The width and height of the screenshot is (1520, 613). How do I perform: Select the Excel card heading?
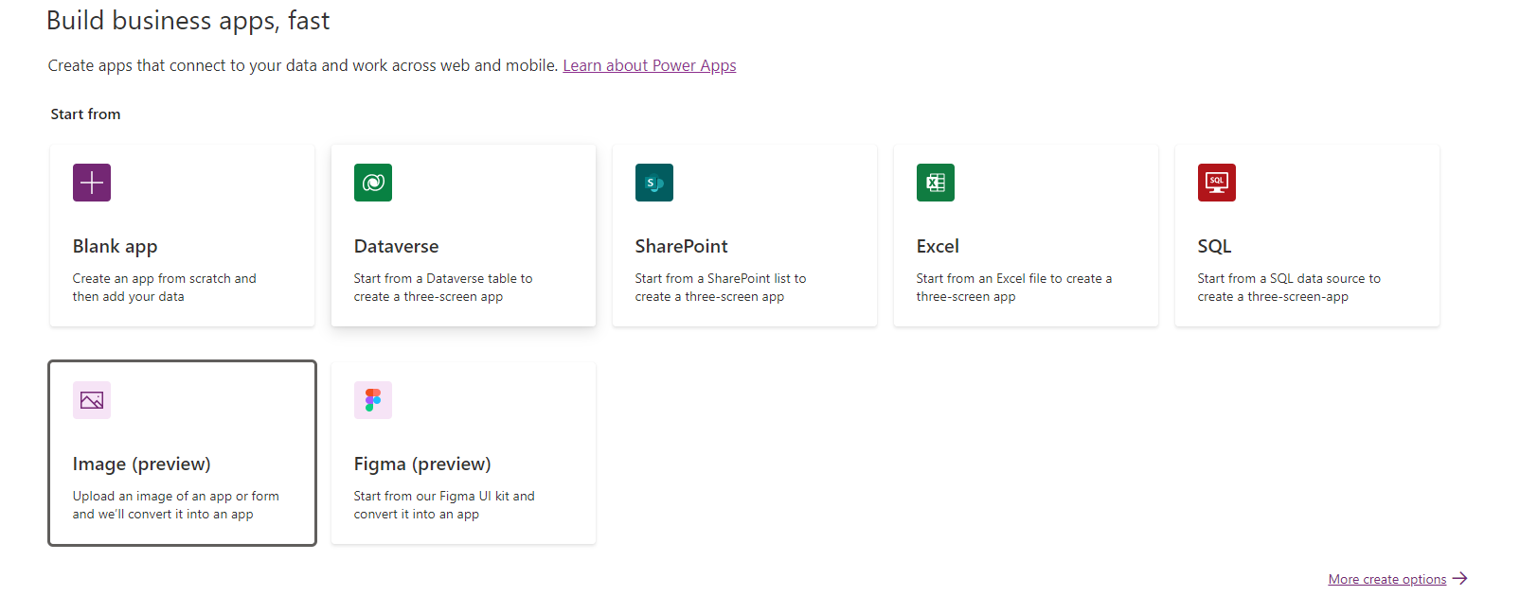click(938, 246)
